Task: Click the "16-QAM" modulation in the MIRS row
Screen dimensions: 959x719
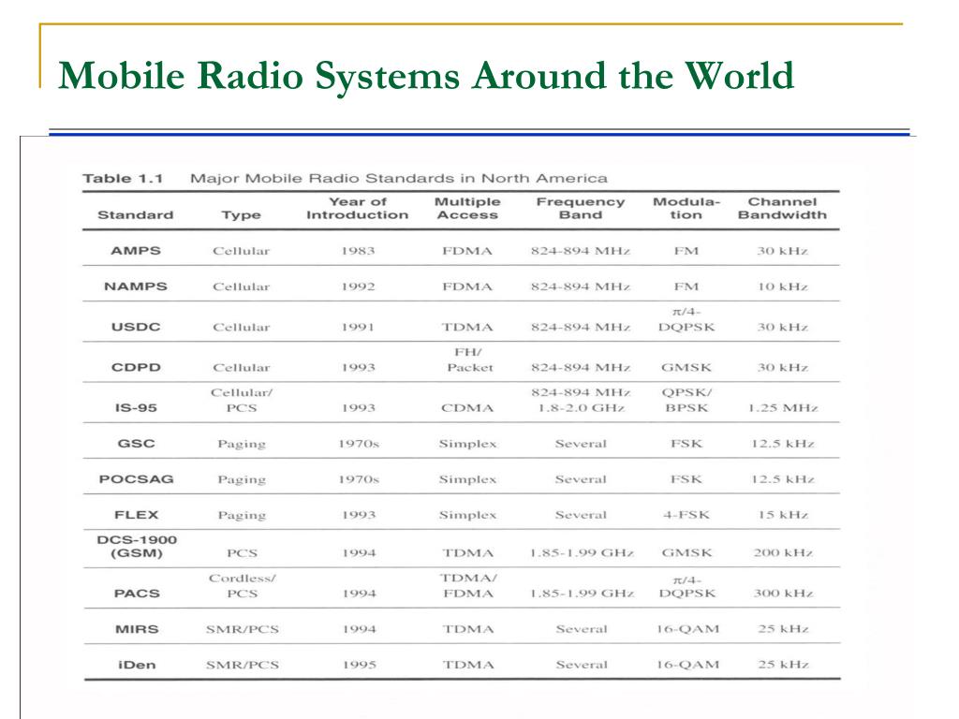Action: pos(687,629)
